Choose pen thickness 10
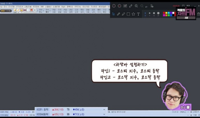 click(154, 14)
